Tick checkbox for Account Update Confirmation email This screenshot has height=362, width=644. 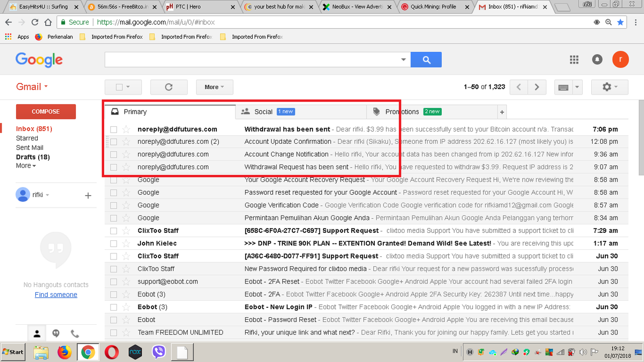(114, 142)
